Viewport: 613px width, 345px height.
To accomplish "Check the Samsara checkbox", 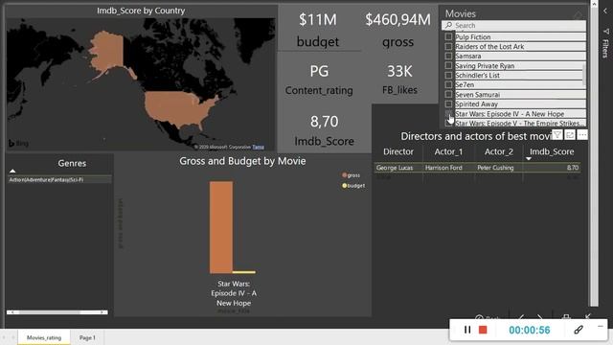I will click(448, 56).
